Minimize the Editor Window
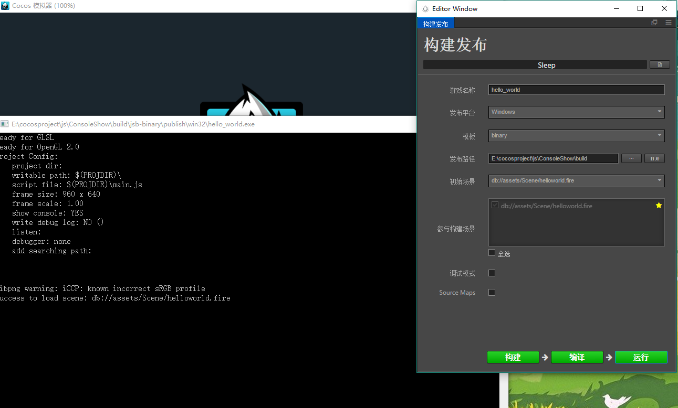 tap(616, 8)
